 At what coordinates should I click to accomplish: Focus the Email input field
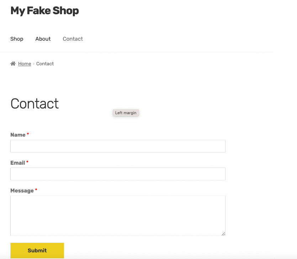pos(118,174)
